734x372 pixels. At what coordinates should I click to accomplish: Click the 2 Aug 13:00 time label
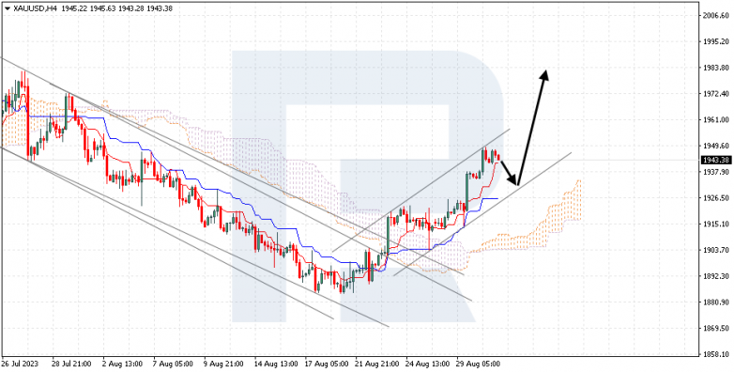coord(122,364)
